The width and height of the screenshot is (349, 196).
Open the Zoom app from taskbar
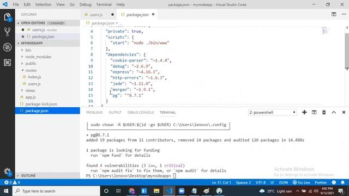coord(182,191)
